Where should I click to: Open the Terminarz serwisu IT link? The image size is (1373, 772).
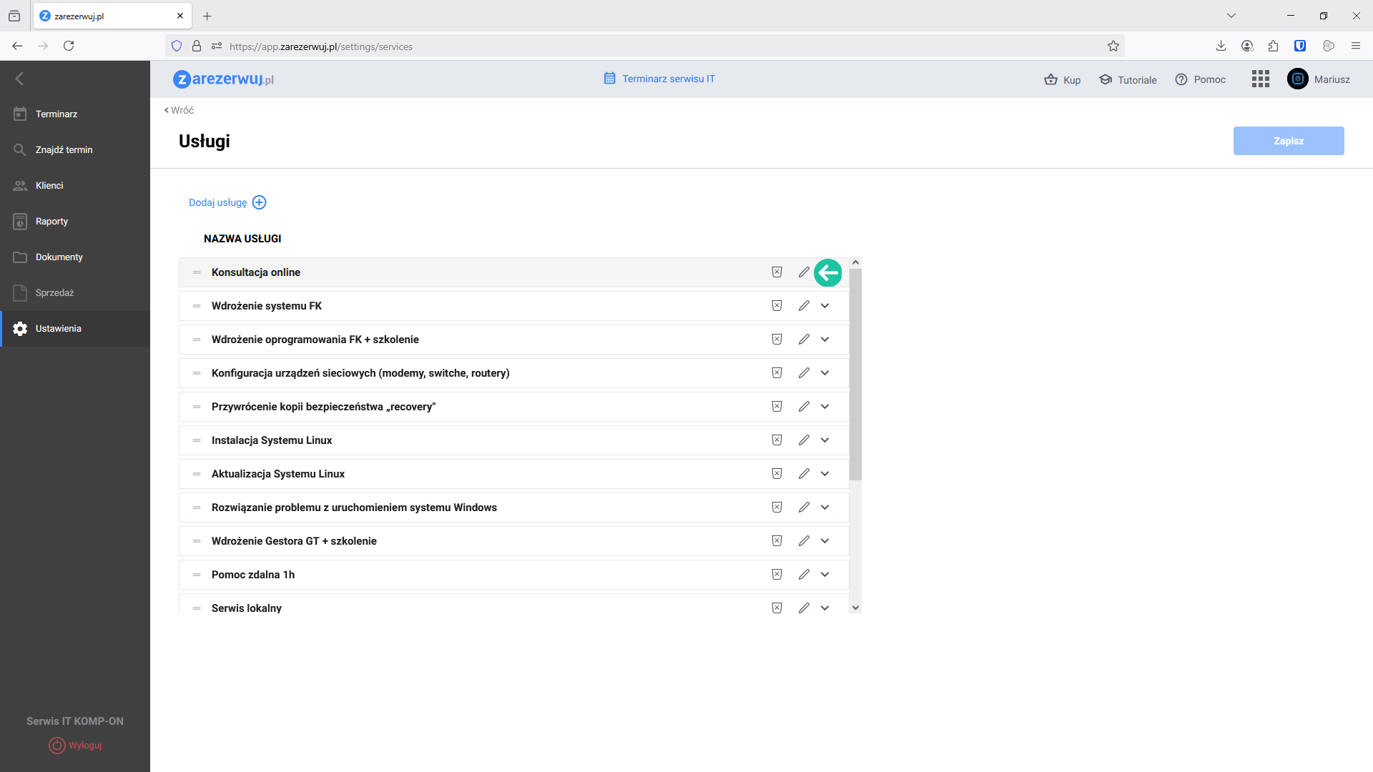pyautogui.click(x=659, y=79)
